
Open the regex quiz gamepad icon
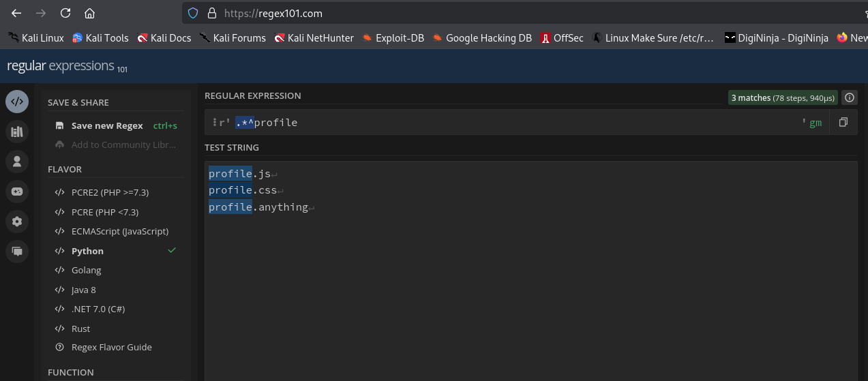pyautogui.click(x=17, y=192)
